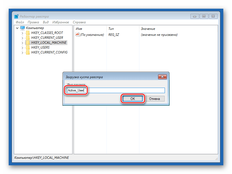232x174 pixels.
Task: Click the status bar path Компьютер\HKEY_LOCAL_MACHINE
Action: [x=42, y=158]
